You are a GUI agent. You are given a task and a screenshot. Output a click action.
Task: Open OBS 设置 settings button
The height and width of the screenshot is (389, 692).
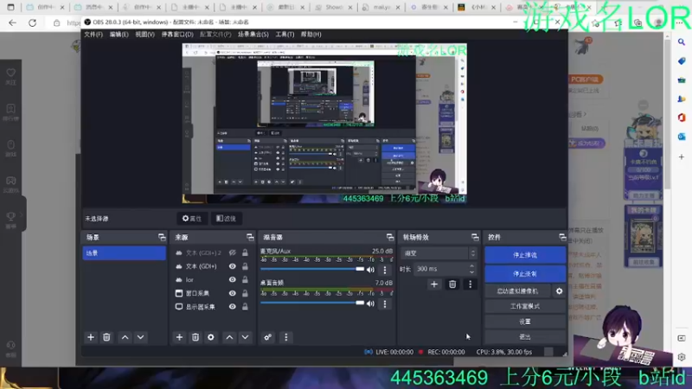tap(525, 322)
